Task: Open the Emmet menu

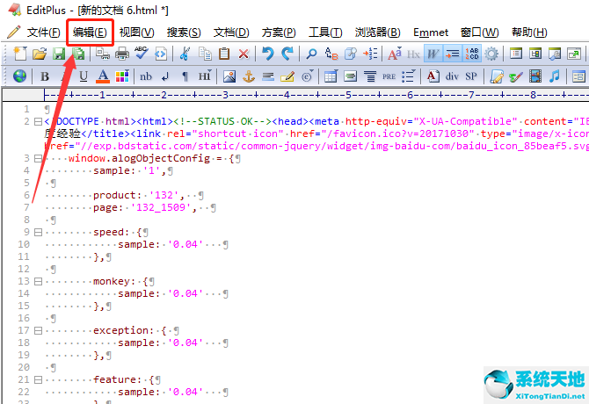Action: click(x=431, y=32)
